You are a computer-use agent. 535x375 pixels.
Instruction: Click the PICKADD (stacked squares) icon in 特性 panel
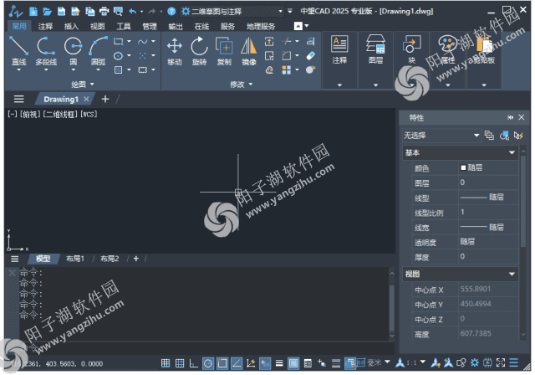(x=489, y=136)
